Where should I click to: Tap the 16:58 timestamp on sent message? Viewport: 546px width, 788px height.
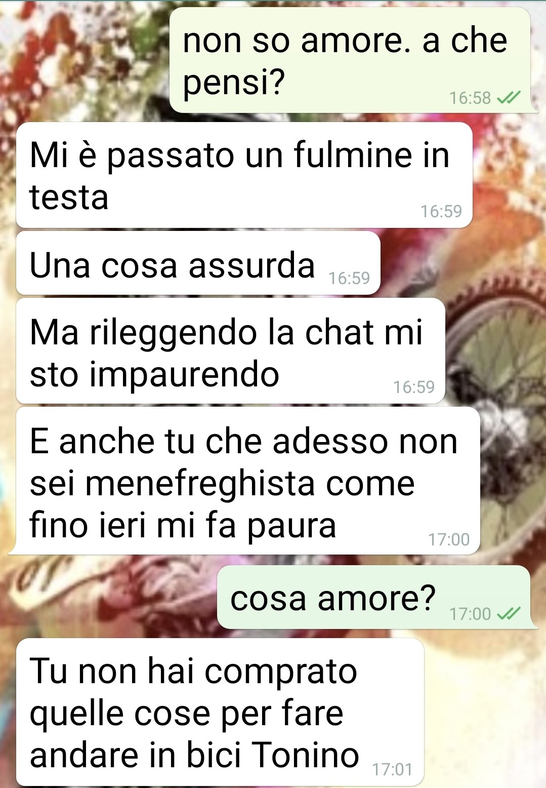470,98
